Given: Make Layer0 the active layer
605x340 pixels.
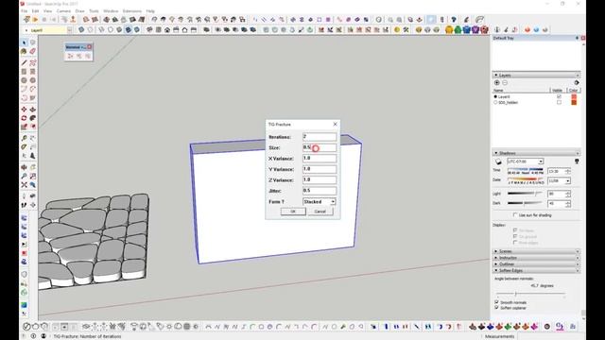Looking at the screenshot, I should pyautogui.click(x=495, y=96).
